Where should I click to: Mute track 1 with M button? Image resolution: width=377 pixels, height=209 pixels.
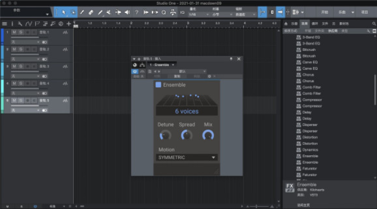pyautogui.click(x=14, y=32)
